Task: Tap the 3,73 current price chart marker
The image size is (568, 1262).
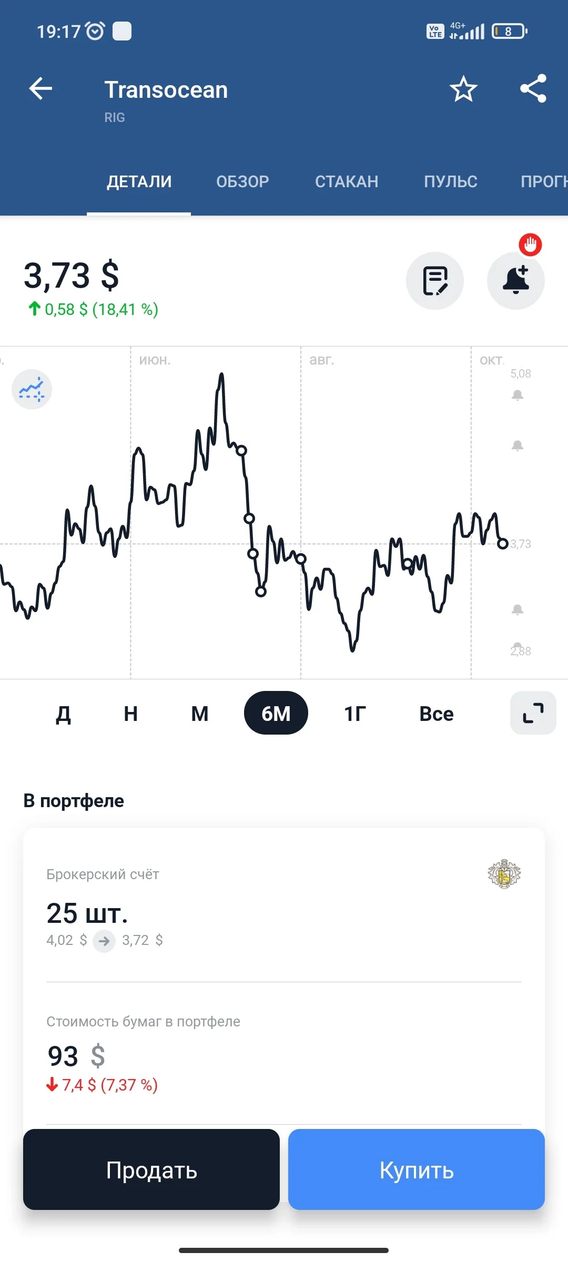Action: (x=503, y=544)
